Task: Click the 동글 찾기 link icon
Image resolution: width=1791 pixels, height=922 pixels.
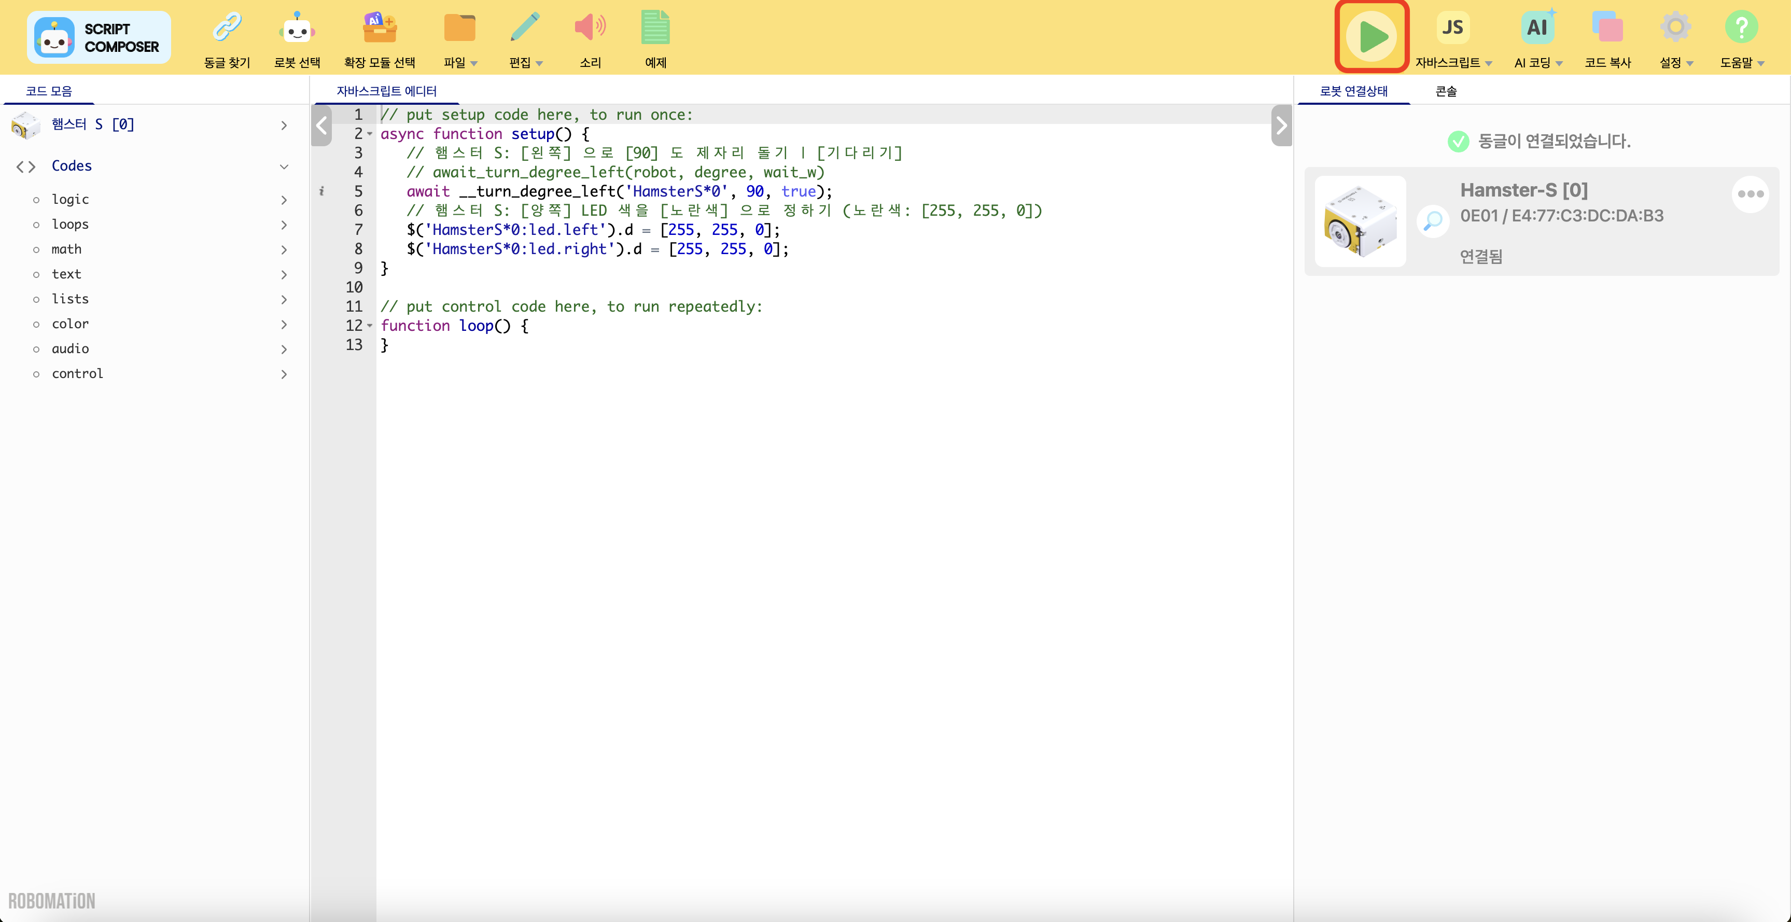Action: coord(227,28)
